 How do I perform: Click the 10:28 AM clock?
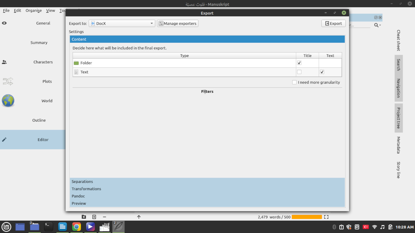click(404, 227)
